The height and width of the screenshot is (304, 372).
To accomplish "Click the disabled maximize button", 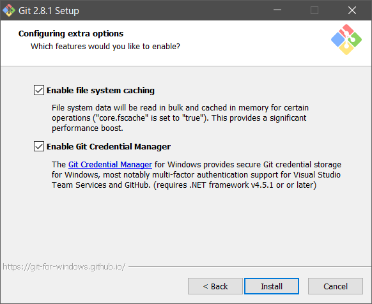I will pyautogui.click(x=314, y=10).
